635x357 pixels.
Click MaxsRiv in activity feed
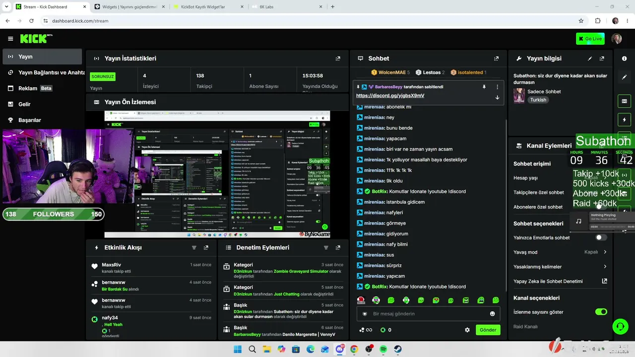(111, 265)
